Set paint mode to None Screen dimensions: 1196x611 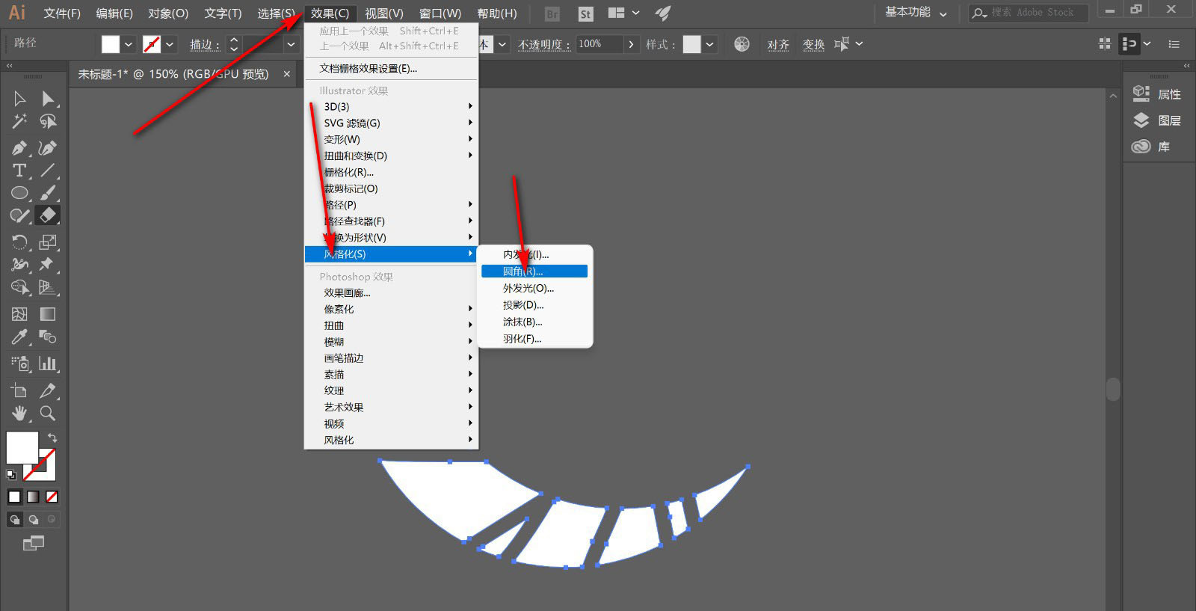52,497
